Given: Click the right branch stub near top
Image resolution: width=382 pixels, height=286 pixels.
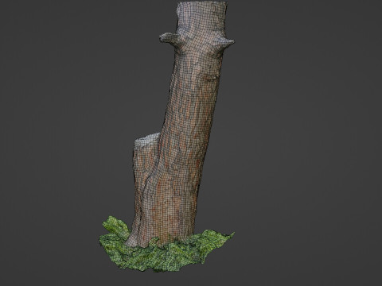Looking at the screenshot, I should coord(226,42).
